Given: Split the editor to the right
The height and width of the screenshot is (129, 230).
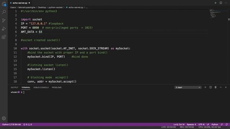Looking at the screenshot, I should (x=221, y=3).
